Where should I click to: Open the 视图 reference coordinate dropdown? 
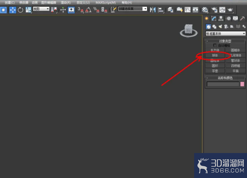coord(41,9)
